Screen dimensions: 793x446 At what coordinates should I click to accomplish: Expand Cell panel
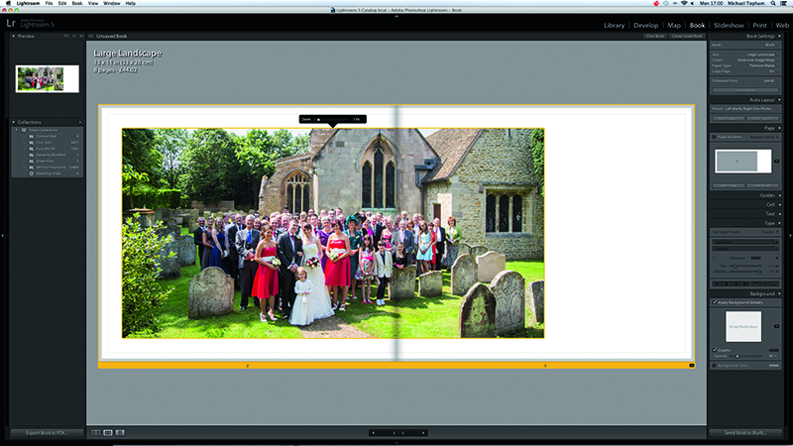click(779, 205)
